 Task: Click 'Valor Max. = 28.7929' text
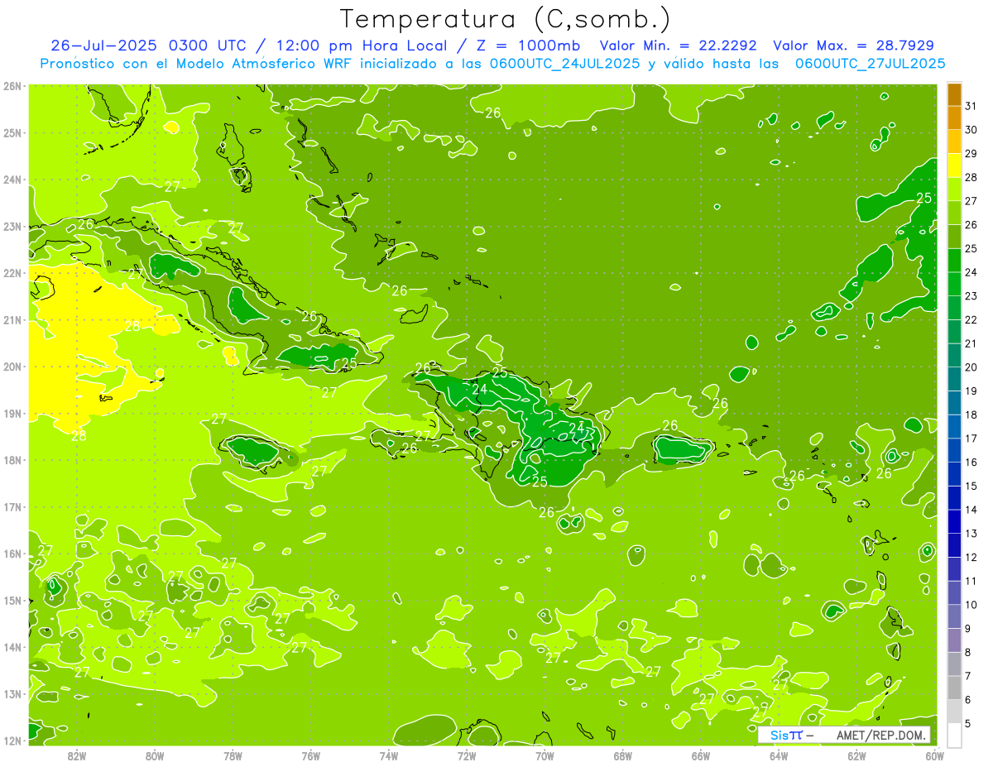[854, 46]
